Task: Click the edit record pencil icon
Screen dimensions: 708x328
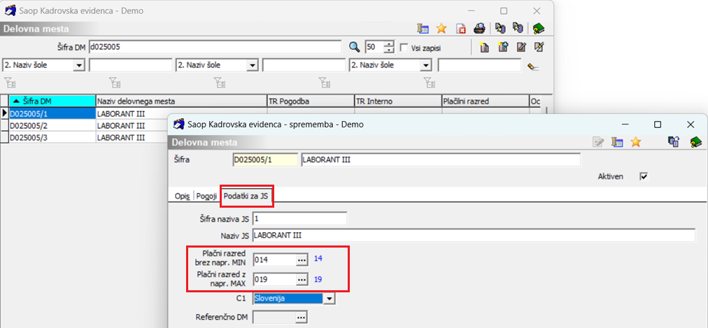Action: point(521,47)
